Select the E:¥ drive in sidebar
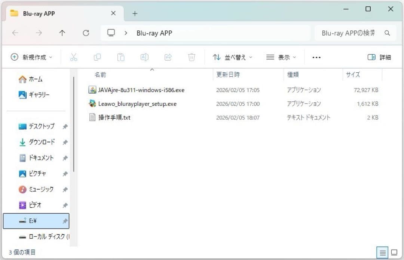This screenshot has height=260, width=404. point(36,221)
